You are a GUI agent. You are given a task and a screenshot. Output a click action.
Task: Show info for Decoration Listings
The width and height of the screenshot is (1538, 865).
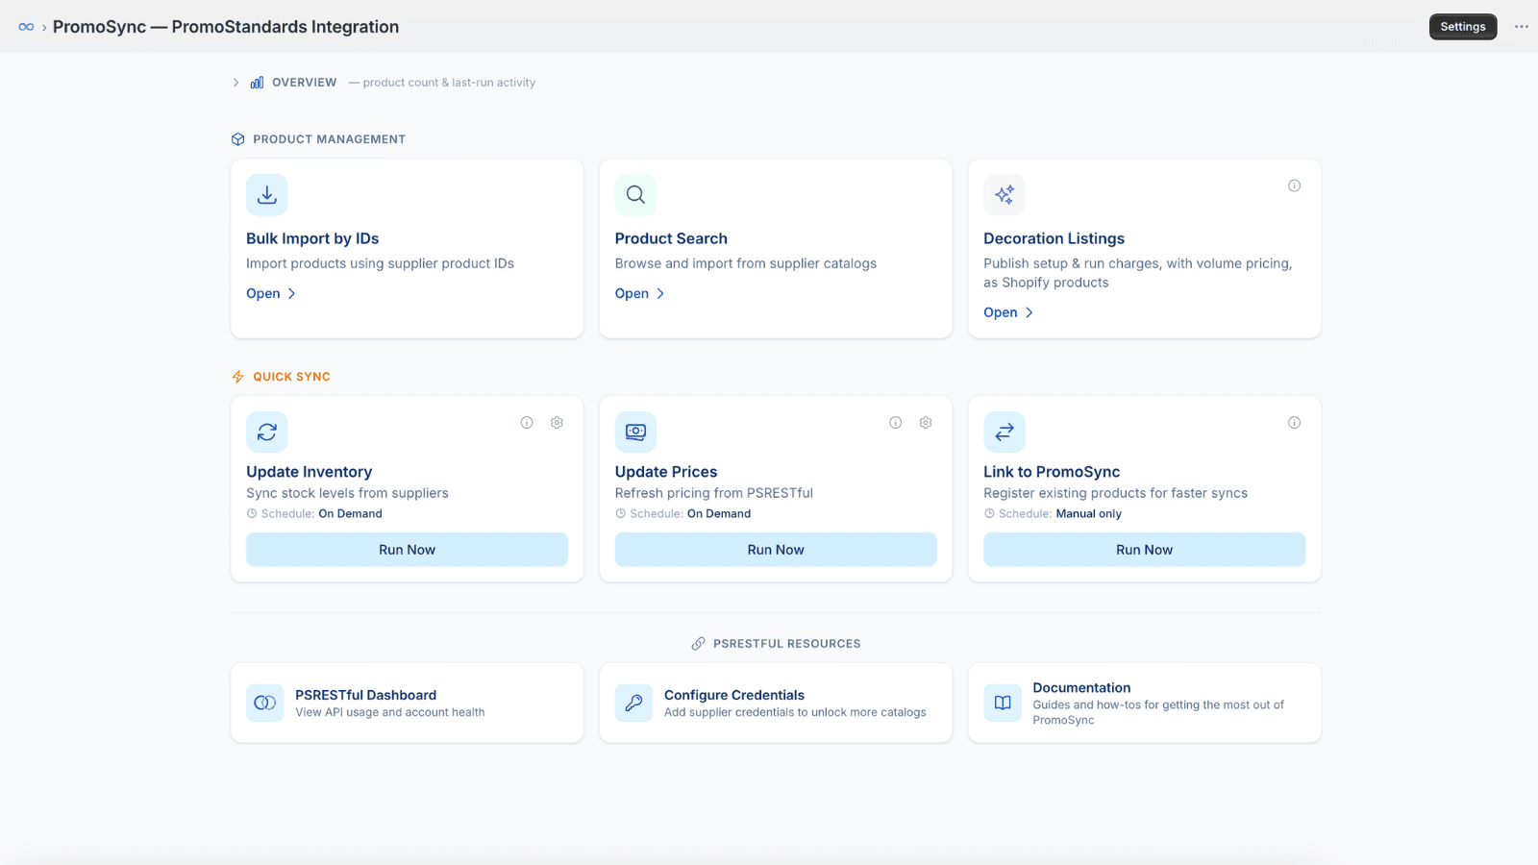[x=1295, y=185]
